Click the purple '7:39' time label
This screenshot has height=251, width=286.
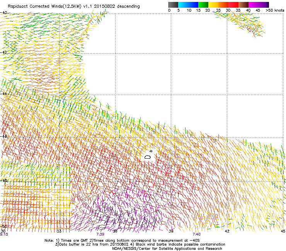(100, 234)
